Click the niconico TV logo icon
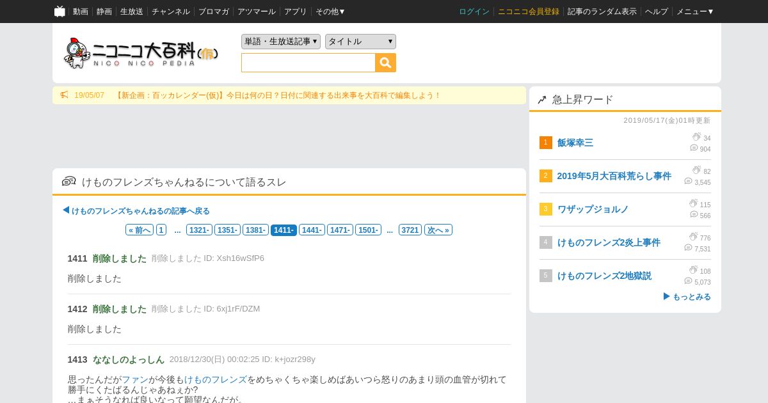The image size is (768, 403). tap(60, 11)
